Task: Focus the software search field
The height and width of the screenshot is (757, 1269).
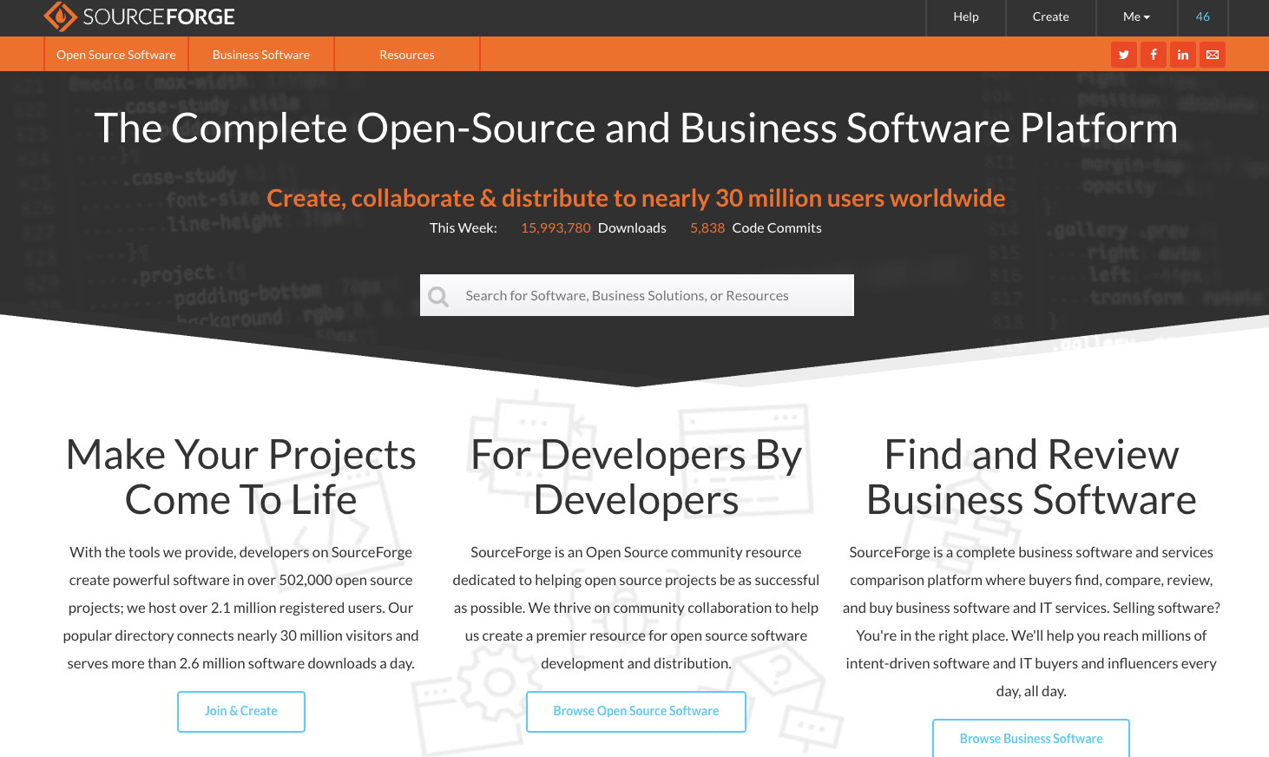Action: [637, 295]
